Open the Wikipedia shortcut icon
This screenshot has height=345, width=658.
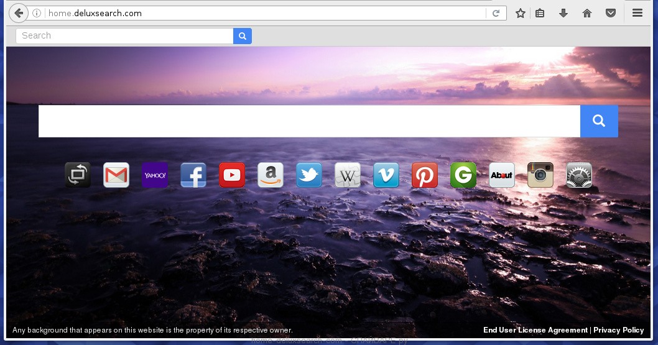pos(348,175)
